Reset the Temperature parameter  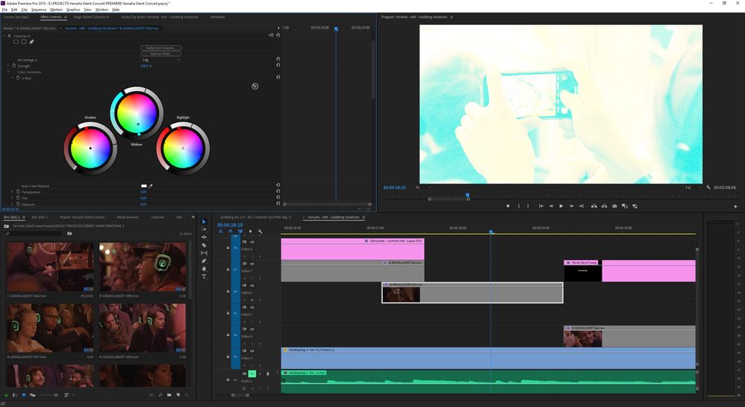(x=278, y=192)
